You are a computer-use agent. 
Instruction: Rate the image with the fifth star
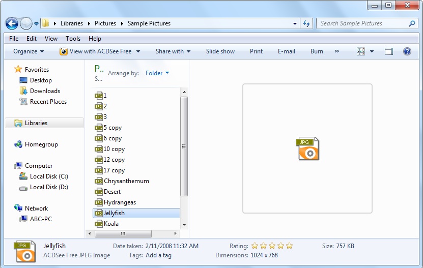tap(289, 246)
